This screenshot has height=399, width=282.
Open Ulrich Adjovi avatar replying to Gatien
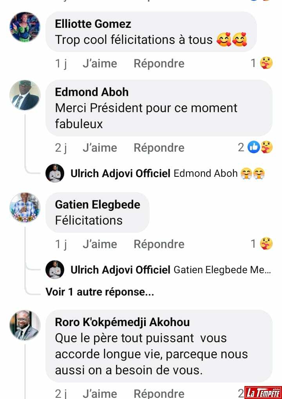tap(55, 270)
